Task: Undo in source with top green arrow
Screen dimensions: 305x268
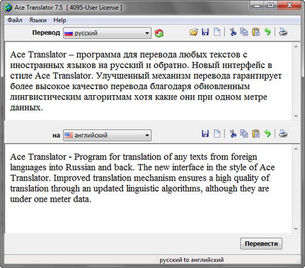Action: (267, 32)
